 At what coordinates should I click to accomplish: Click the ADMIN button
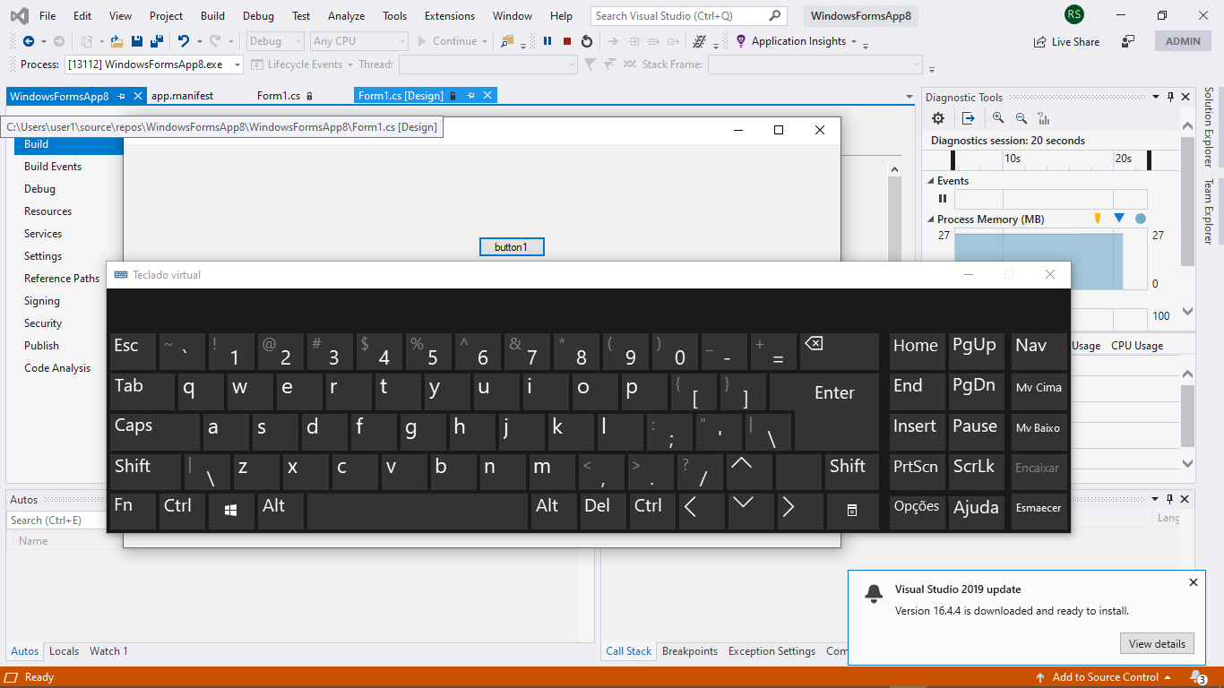(x=1183, y=41)
